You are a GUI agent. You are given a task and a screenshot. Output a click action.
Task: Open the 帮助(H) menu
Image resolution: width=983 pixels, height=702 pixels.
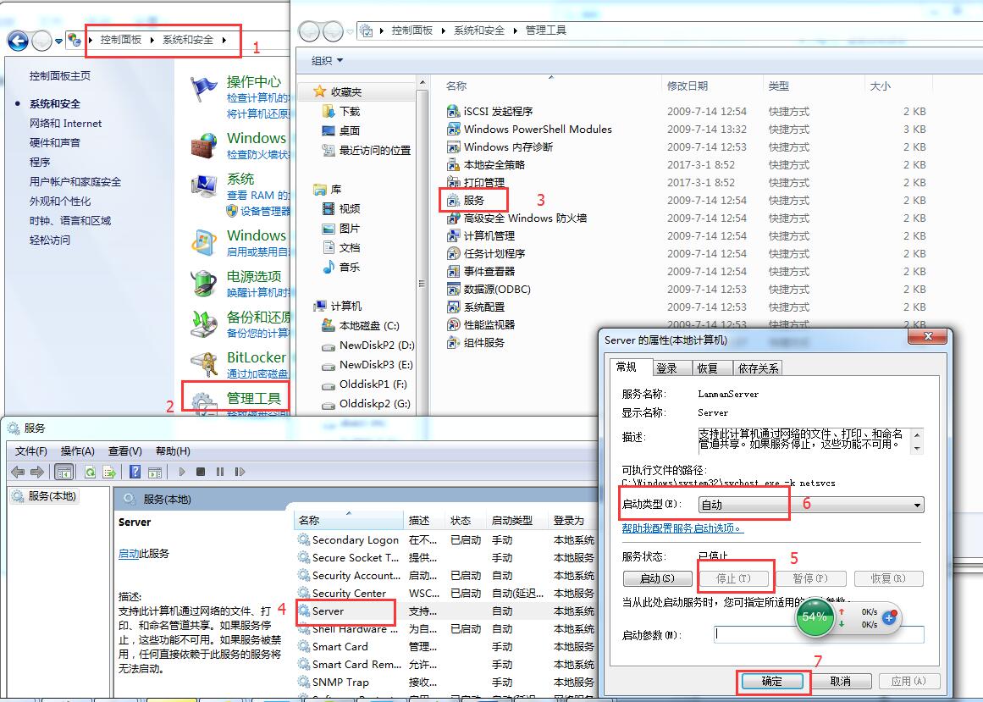pyautogui.click(x=173, y=451)
